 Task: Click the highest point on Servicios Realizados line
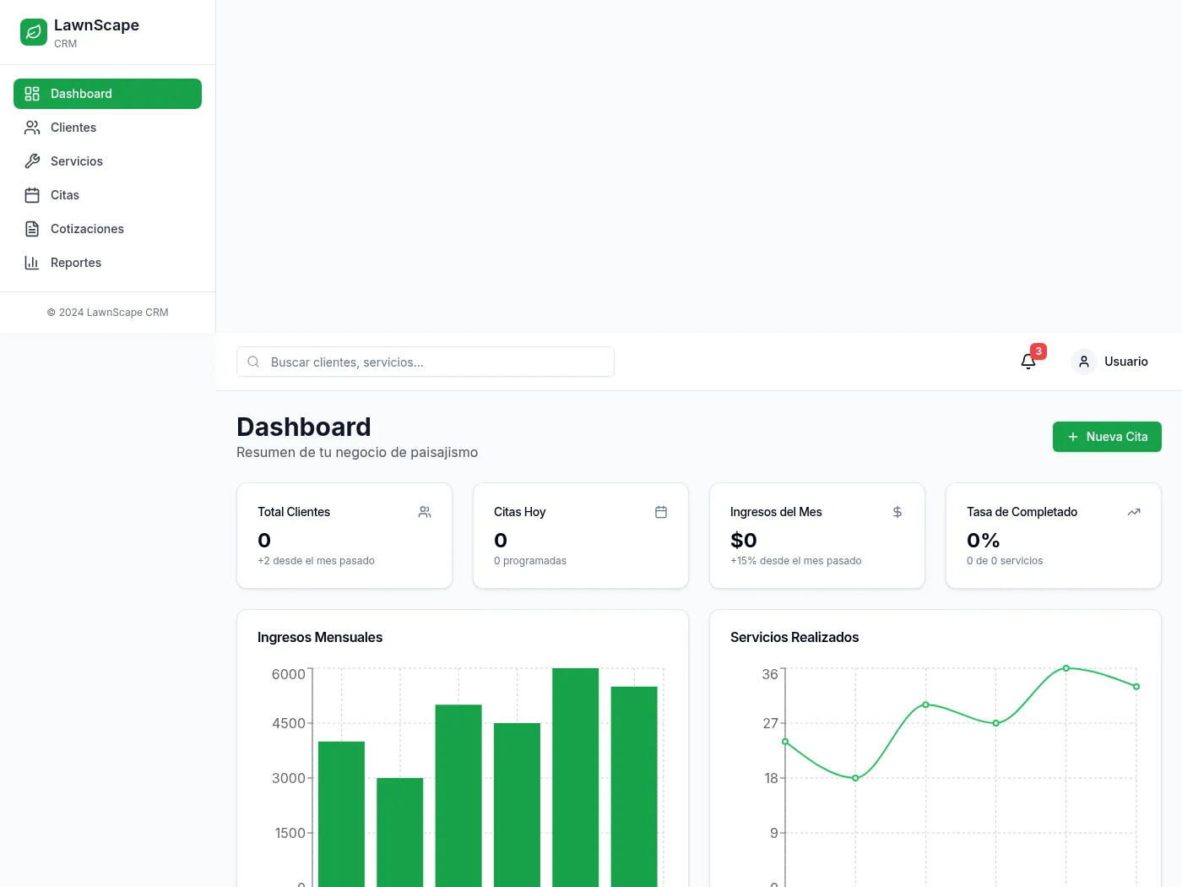pos(1066,668)
